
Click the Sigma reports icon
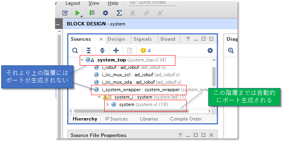tap(119, 13)
